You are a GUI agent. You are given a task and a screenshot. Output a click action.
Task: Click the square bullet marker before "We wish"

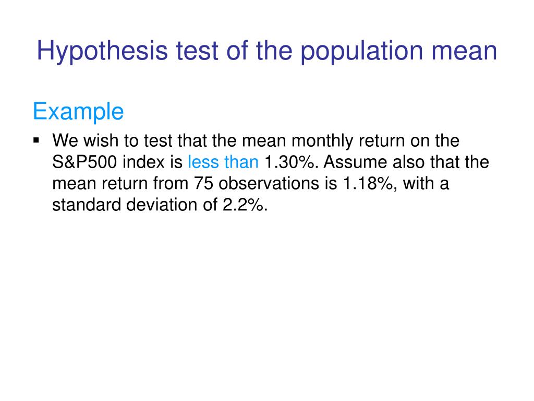coord(37,140)
